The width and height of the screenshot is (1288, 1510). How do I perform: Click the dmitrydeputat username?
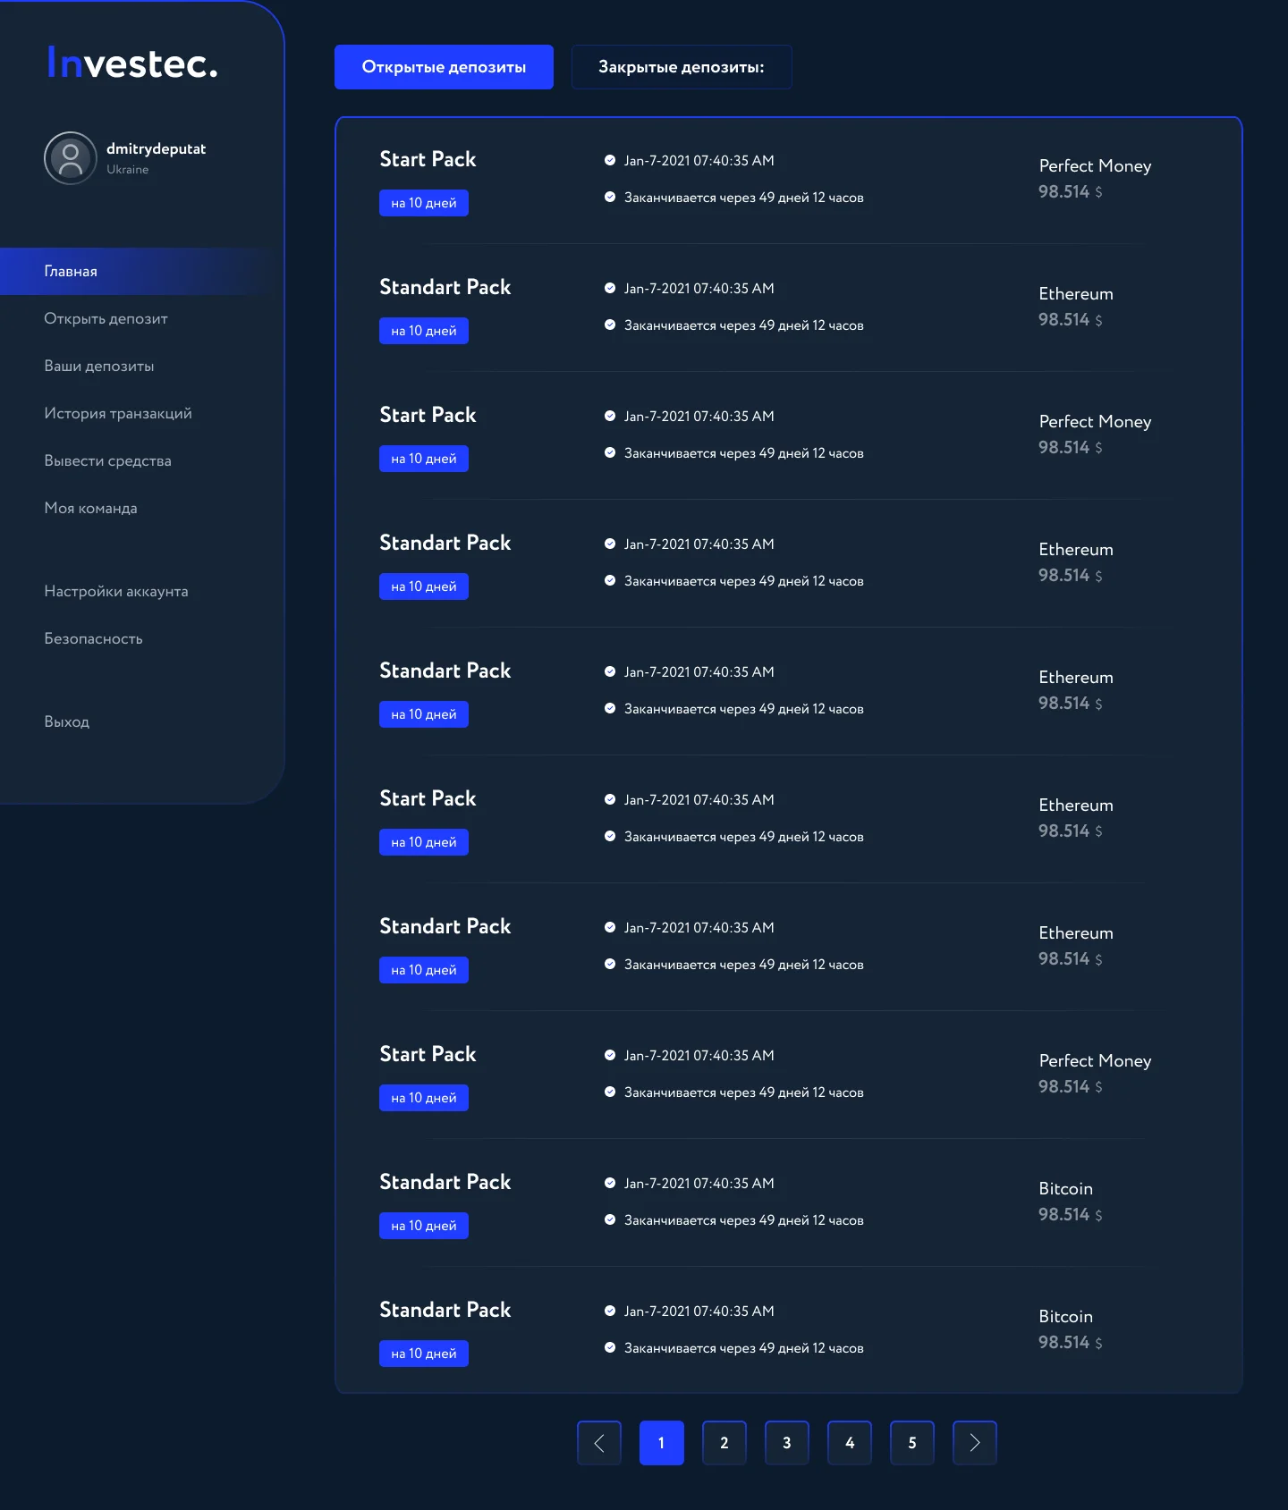(156, 148)
